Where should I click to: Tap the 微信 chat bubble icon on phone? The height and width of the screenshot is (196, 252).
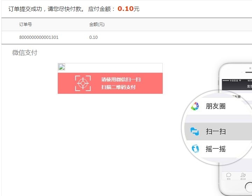(229, 175)
